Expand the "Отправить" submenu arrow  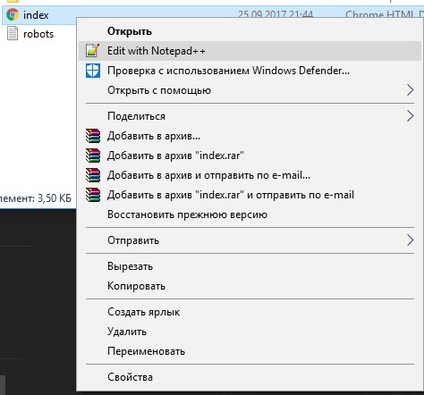(x=411, y=240)
